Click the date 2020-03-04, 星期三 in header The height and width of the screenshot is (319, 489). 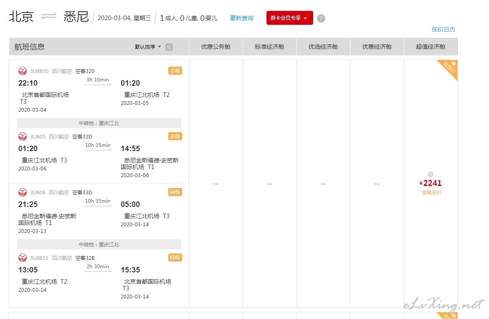pyautogui.click(x=124, y=18)
